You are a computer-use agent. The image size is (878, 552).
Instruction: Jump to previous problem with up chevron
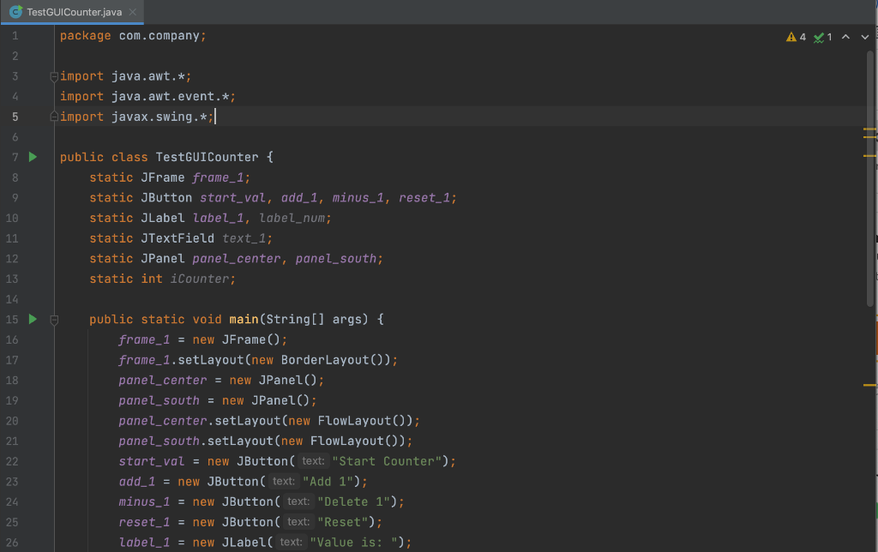[846, 37]
